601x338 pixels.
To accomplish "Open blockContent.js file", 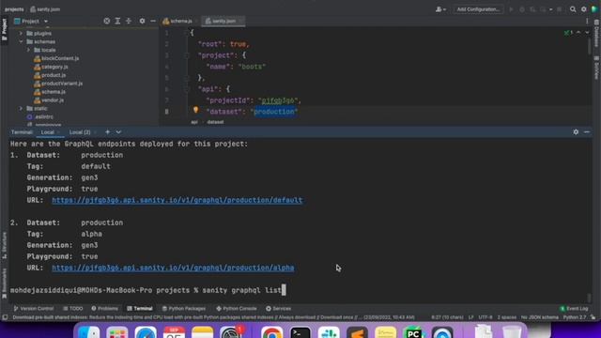I will coord(56,58).
